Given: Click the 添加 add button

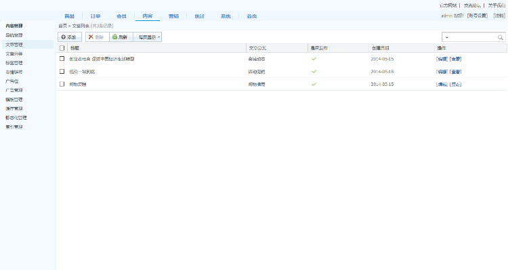Looking at the screenshot, I should [x=70, y=37].
